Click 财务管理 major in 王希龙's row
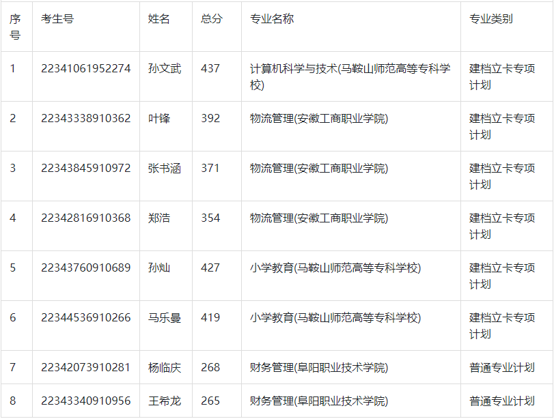 (319, 401)
